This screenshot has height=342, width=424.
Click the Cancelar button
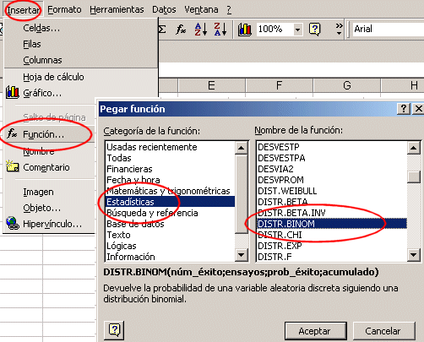pyautogui.click(x=384, y=331)
